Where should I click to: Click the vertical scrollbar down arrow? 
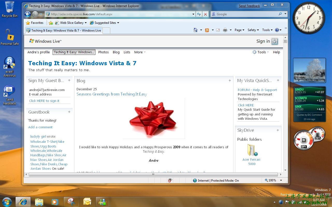click(285, 170)
